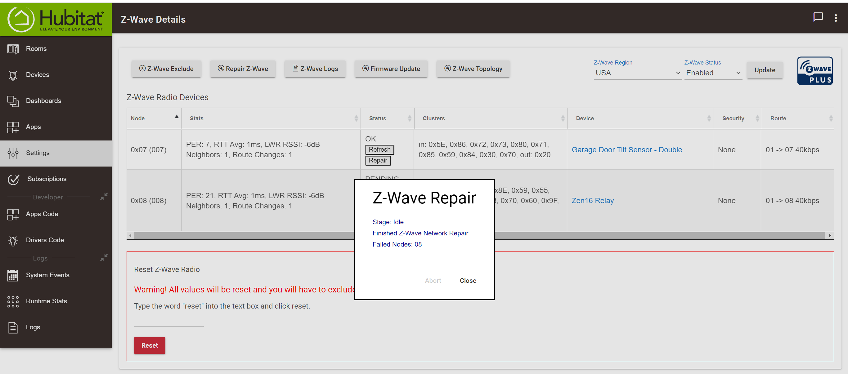Click the Update button

(x=765, y=70)
